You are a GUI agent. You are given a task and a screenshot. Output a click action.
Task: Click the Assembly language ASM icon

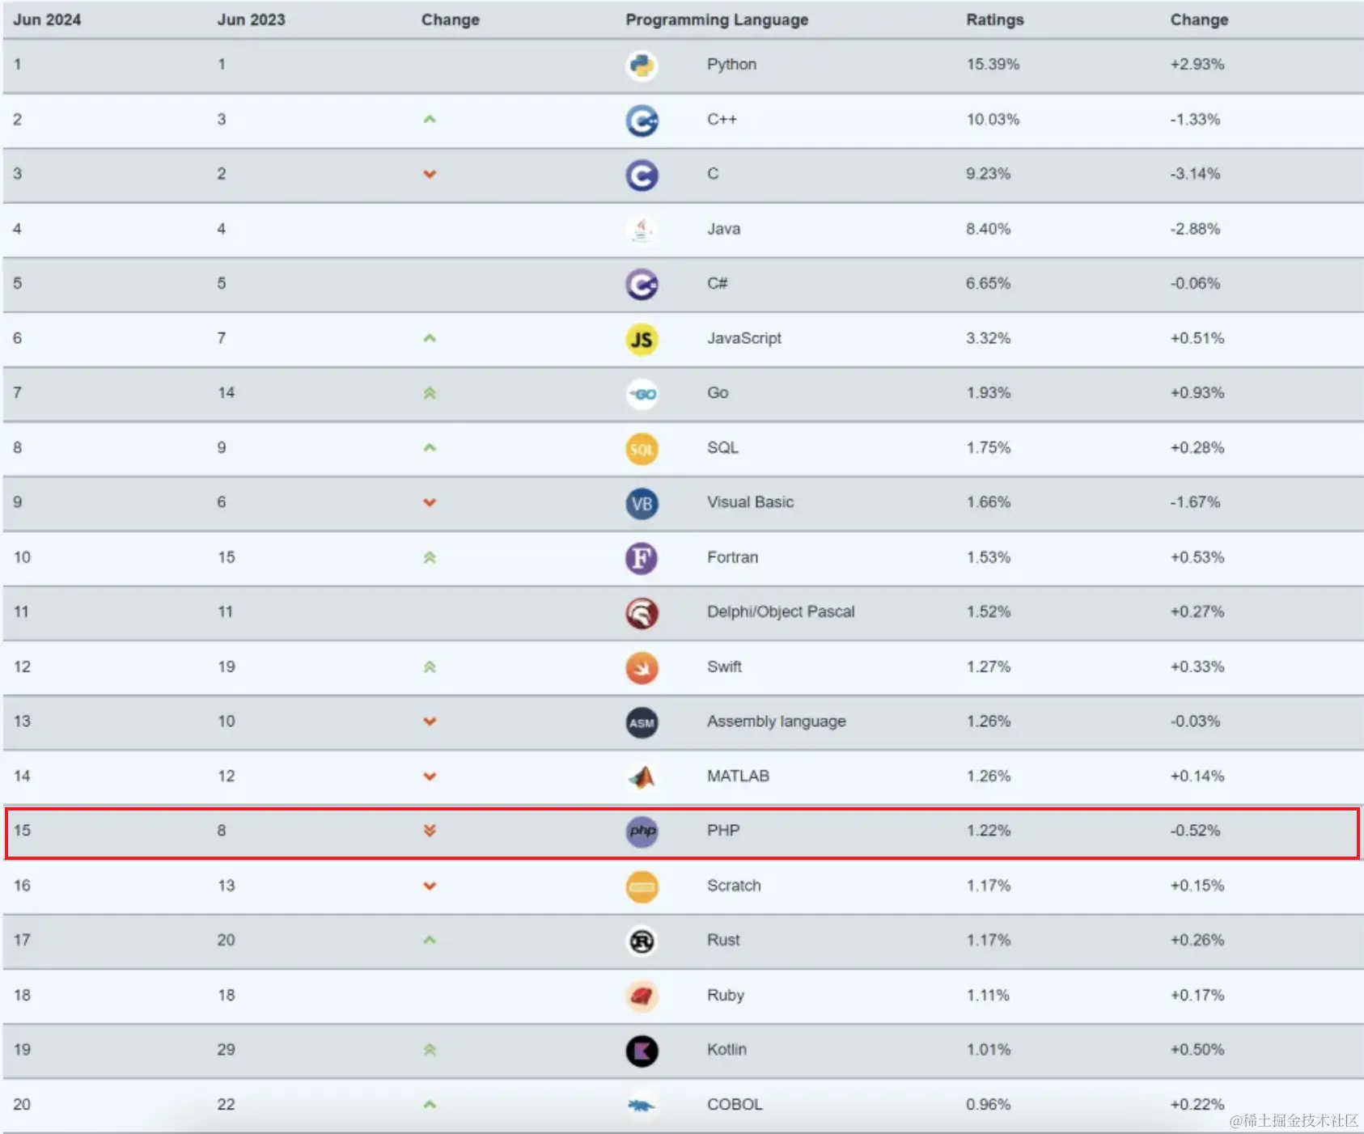642,722
